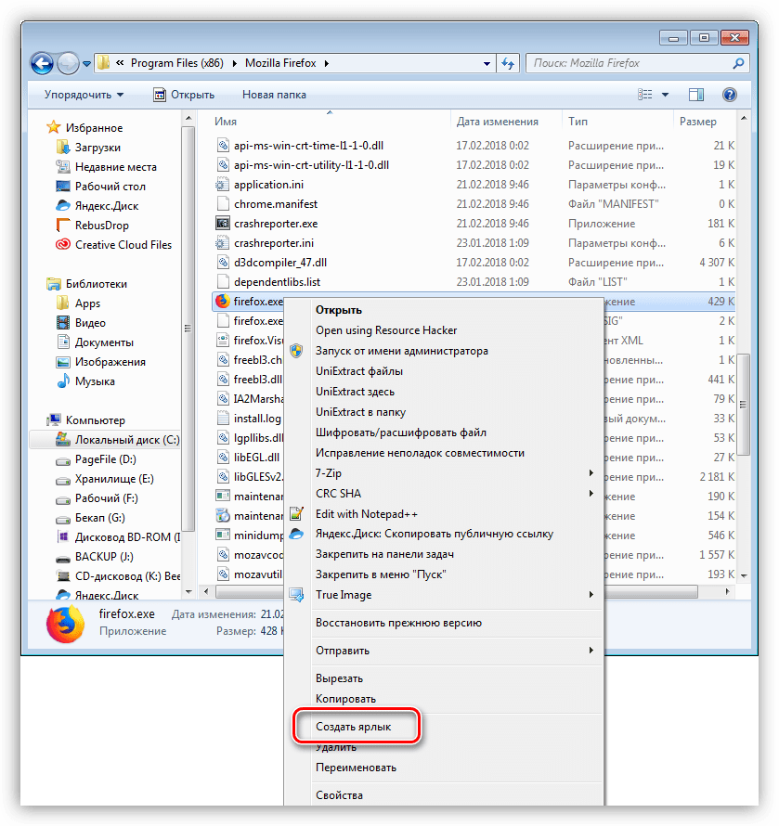Click the Загрузки folder icon
The image size is (779, 826).
63,147
